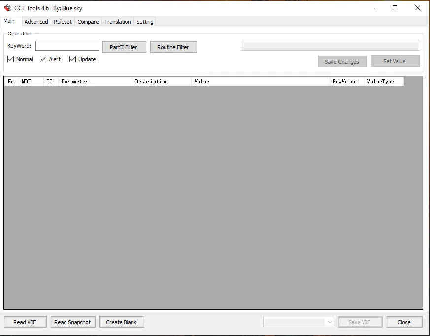
Task: Uncheck the Alert checkbox
Action: coord(43,59)
